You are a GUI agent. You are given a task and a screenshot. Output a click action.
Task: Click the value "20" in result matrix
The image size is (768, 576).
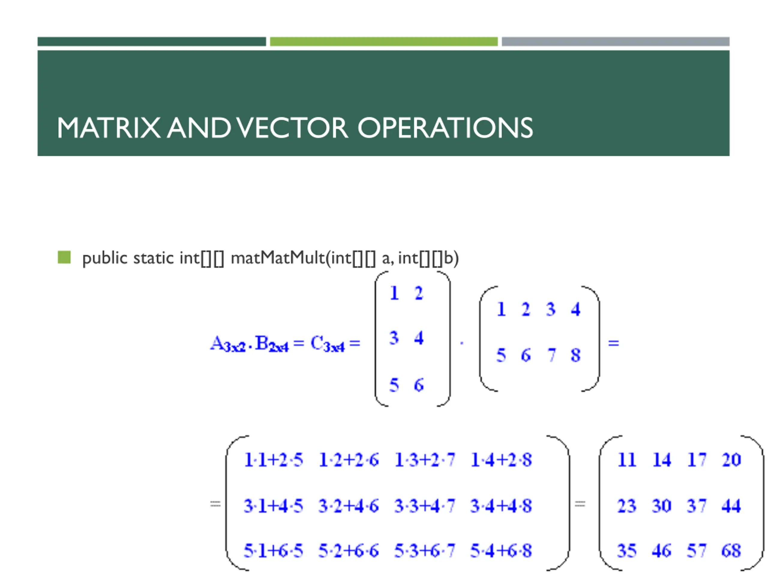tap(731, 460)
